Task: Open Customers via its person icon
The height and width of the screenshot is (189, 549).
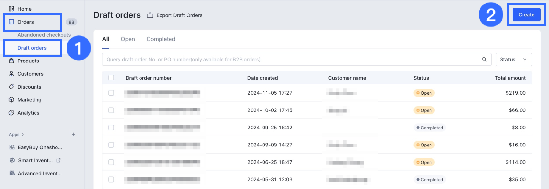Action: pos(11,74)
